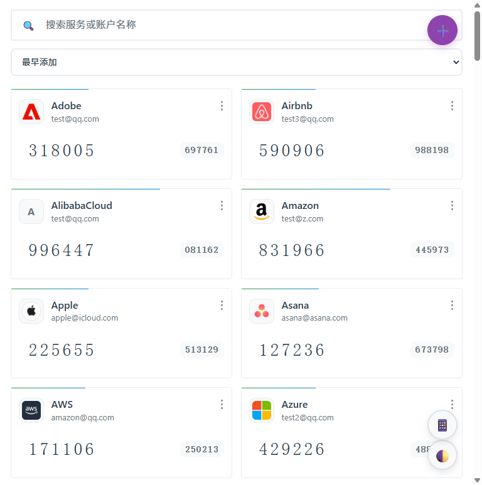The image size is (482, 485).
Task: Open the Amazon card three-dot menu
Action: (452, 205)
